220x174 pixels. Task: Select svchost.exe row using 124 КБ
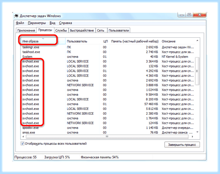click(x=108, y=123)
